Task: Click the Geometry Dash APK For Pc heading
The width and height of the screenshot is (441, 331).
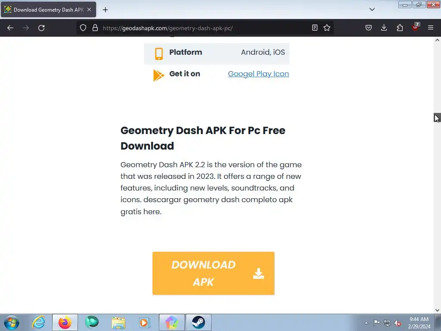Action: click(x=203, y=138)
